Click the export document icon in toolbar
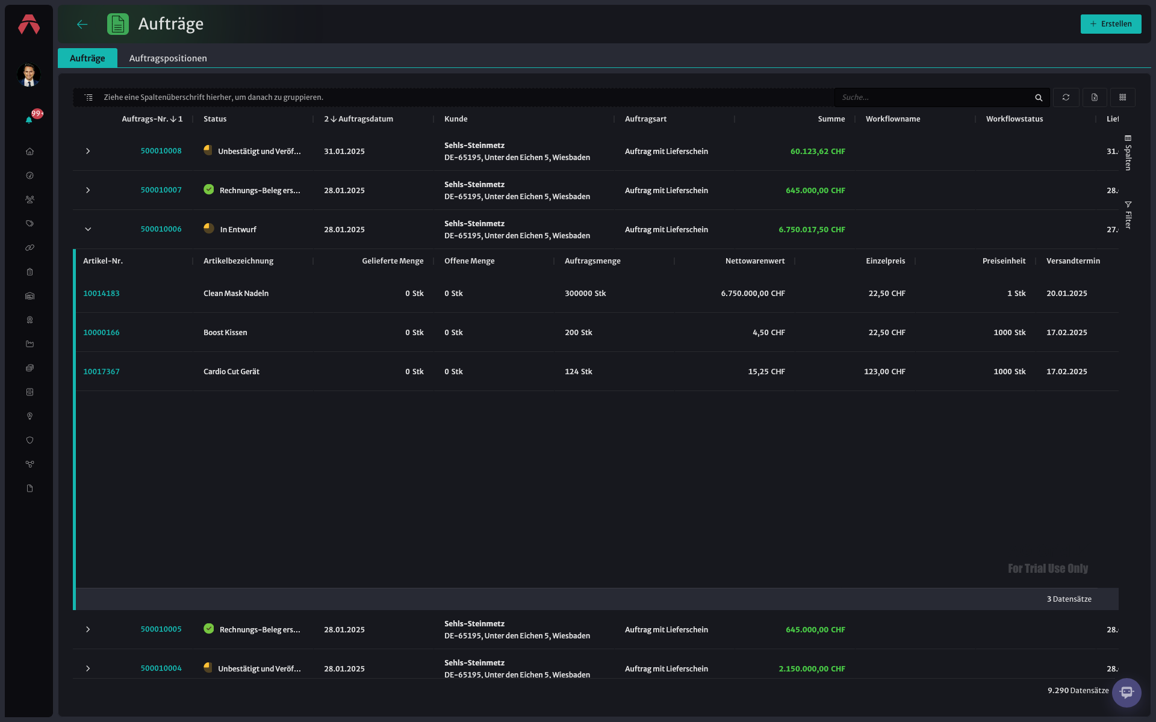1156x722 pixels. tap(1095, 97)
